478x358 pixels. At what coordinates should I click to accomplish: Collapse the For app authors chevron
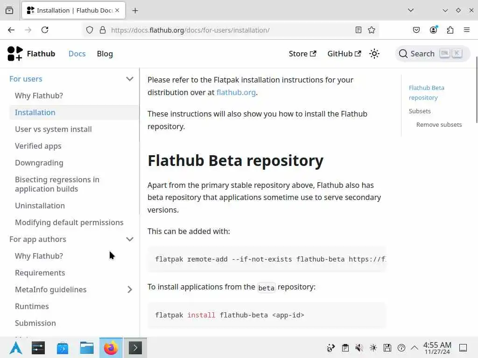[130, 239]
